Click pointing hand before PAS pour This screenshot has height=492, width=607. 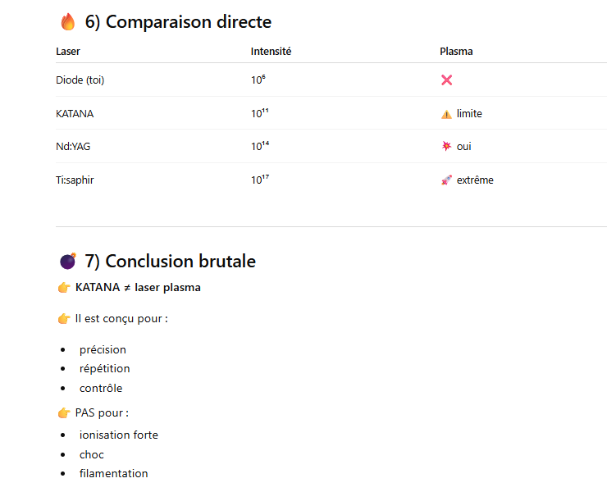[64, 412]
